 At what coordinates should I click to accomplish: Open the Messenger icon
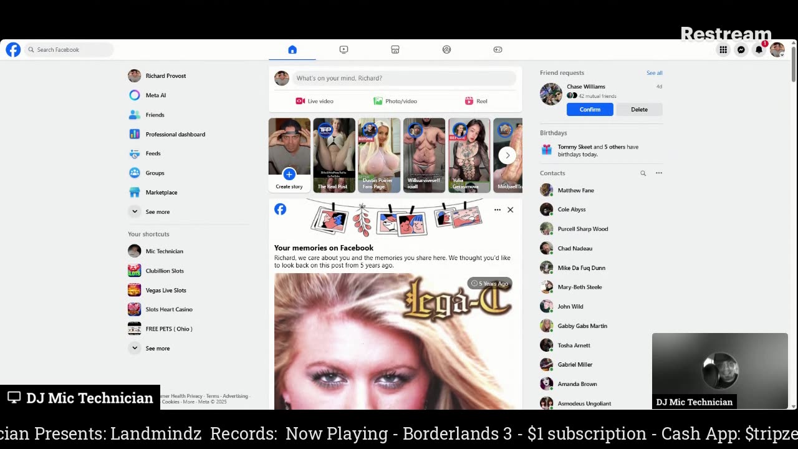coord(741,50)
